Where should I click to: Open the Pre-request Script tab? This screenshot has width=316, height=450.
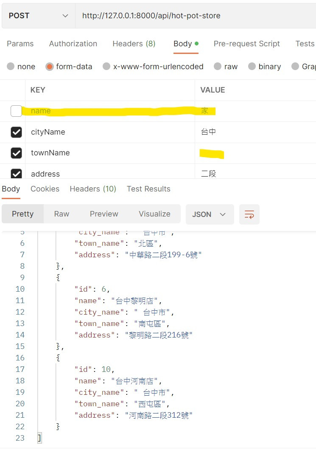tap(246, 44)
